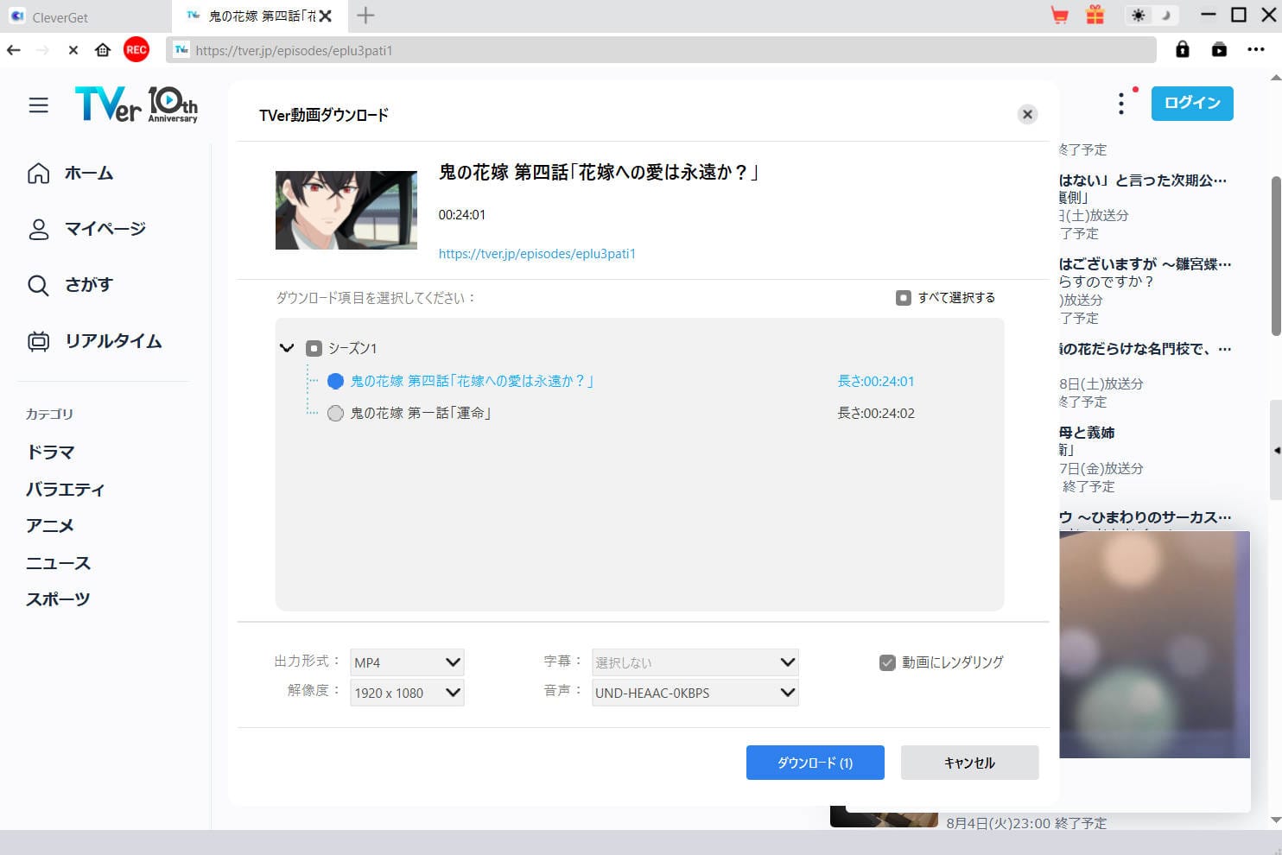Click 母と義姉 listing title
Viewport: 1282px width, 855px height.
tap(1087, 433)
